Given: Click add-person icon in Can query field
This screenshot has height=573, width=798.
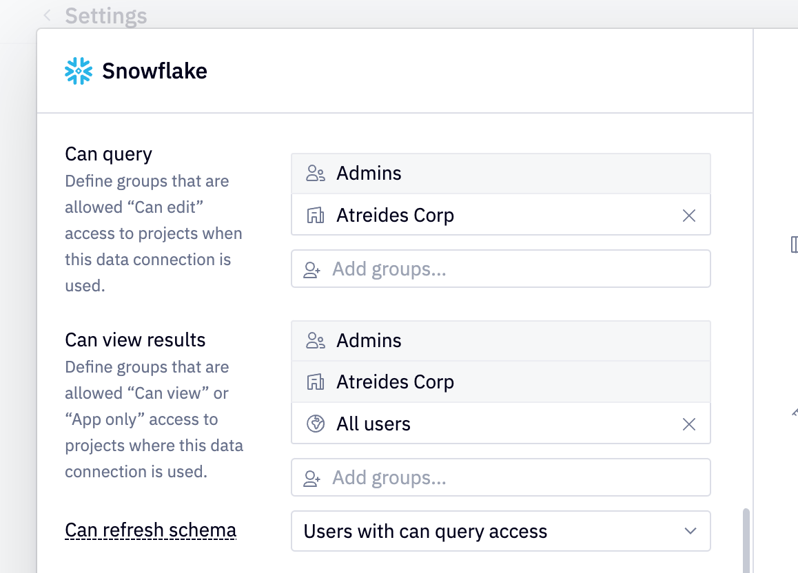Looking at the screenshot, I should coord(312,269).
